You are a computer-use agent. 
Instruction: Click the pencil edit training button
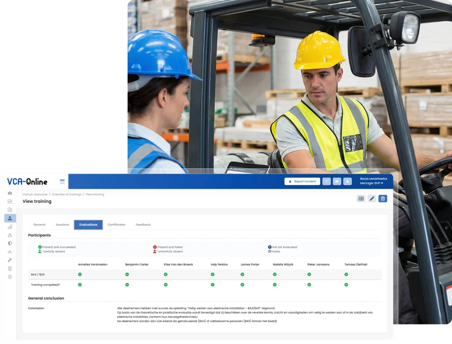click(372, 198)
